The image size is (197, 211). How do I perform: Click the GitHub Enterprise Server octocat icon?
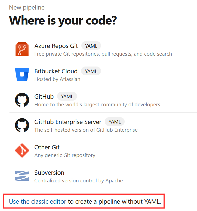(22, 125)
